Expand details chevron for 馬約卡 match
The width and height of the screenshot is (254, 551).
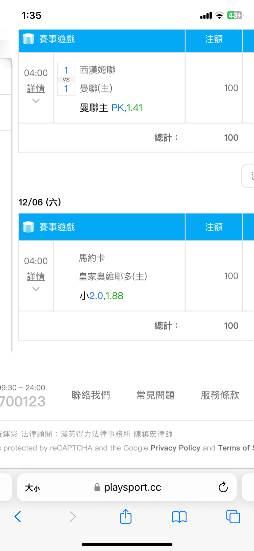[x=36, y=289]
